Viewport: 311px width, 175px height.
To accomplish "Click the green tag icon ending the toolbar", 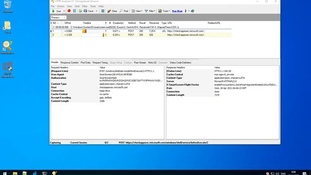I will pyautogui.click(x=192, y=11).
